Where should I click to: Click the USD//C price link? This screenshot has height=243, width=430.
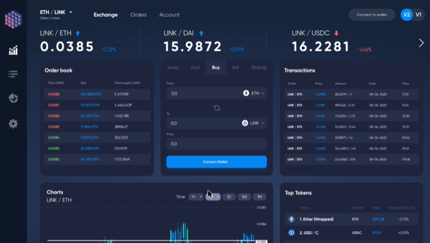tap(376, 233)
